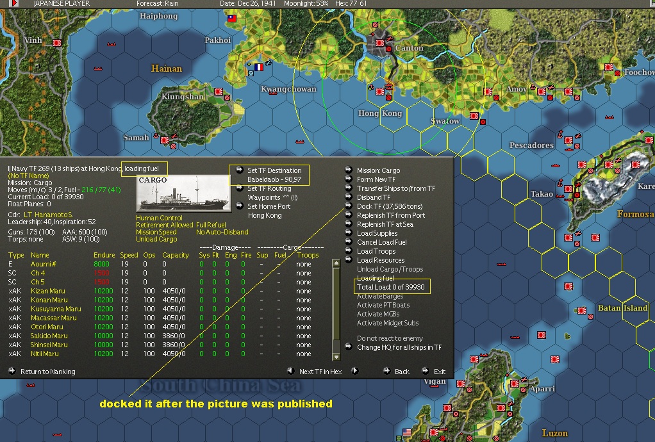Select Cancel Load Fuel

pyautogui.click(x=382, y=242)
